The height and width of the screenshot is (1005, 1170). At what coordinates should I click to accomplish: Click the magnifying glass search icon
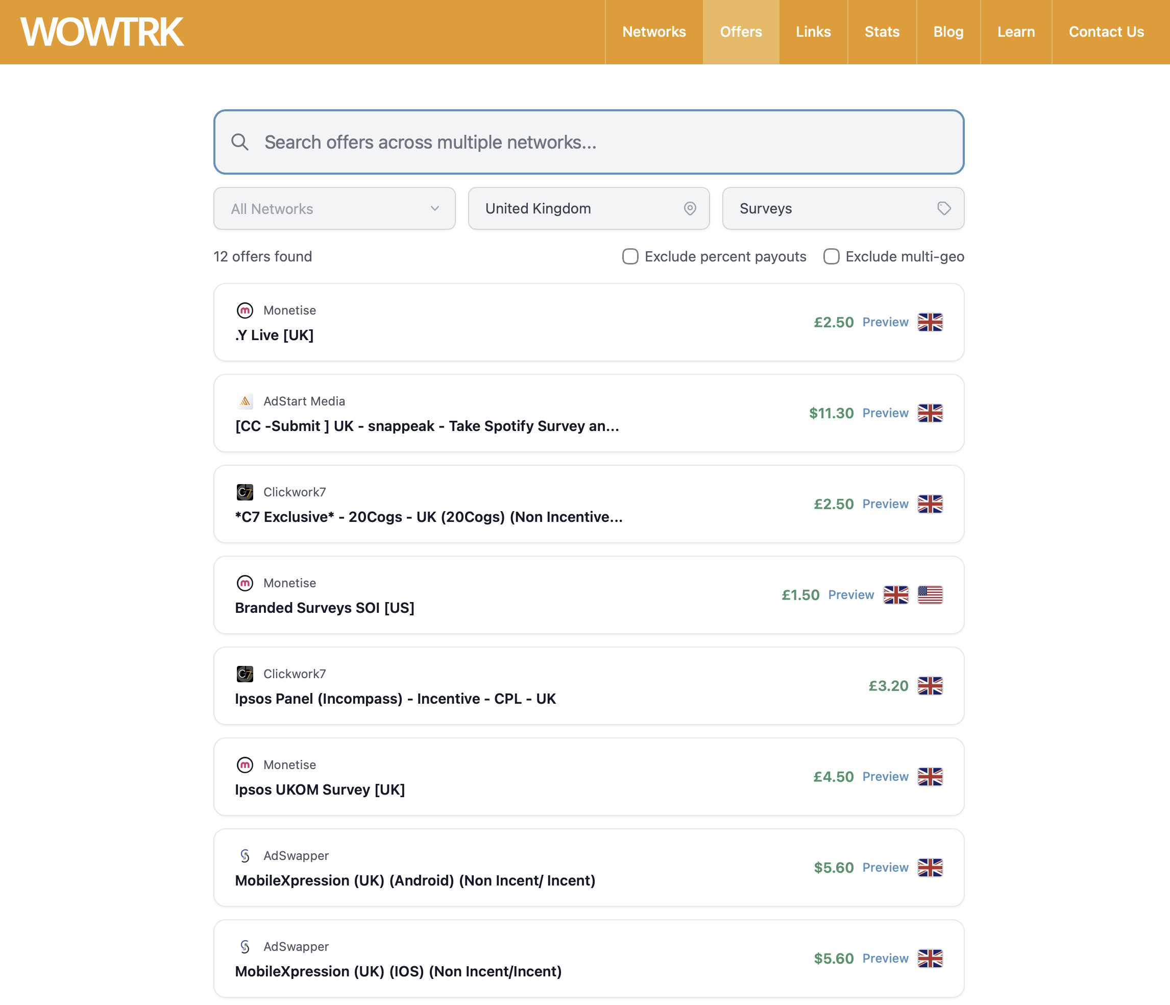239,142
